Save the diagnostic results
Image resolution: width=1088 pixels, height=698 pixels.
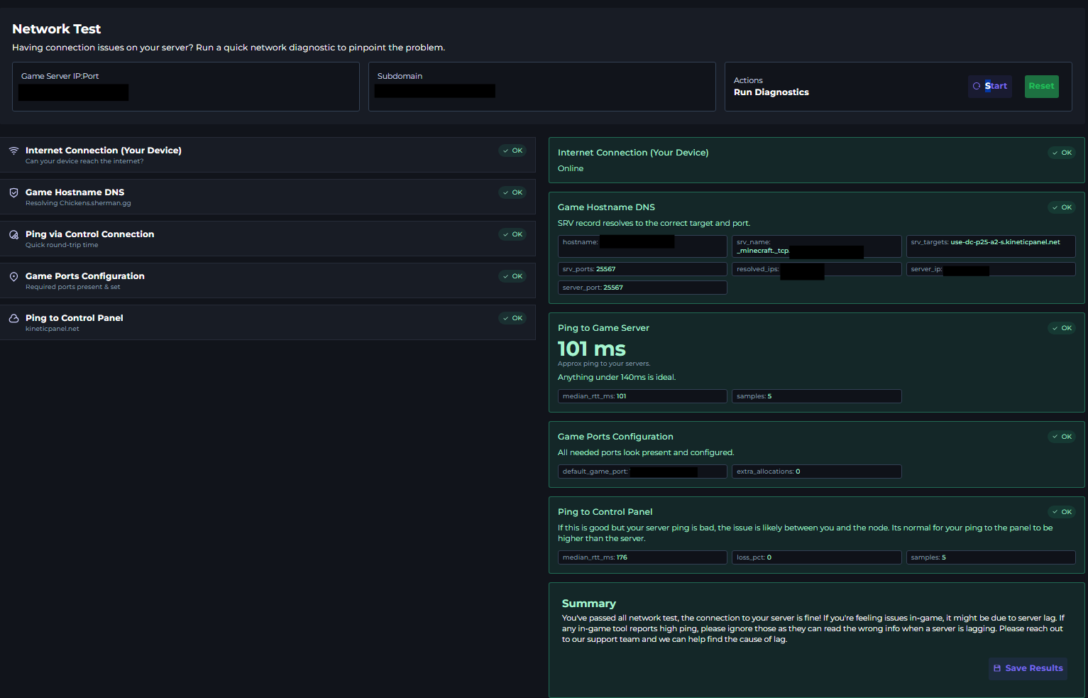click(x=1028, y=668)
